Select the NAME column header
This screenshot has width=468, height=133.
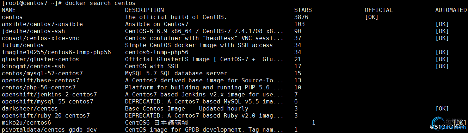[9, 10]
